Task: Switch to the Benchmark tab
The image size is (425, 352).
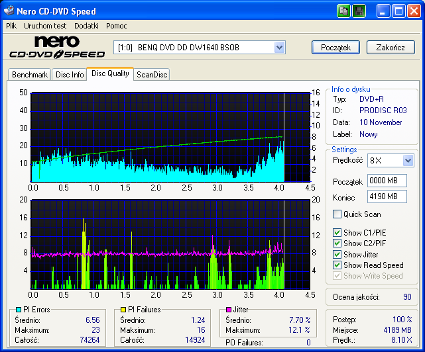Action: click(x=30, y=74)
